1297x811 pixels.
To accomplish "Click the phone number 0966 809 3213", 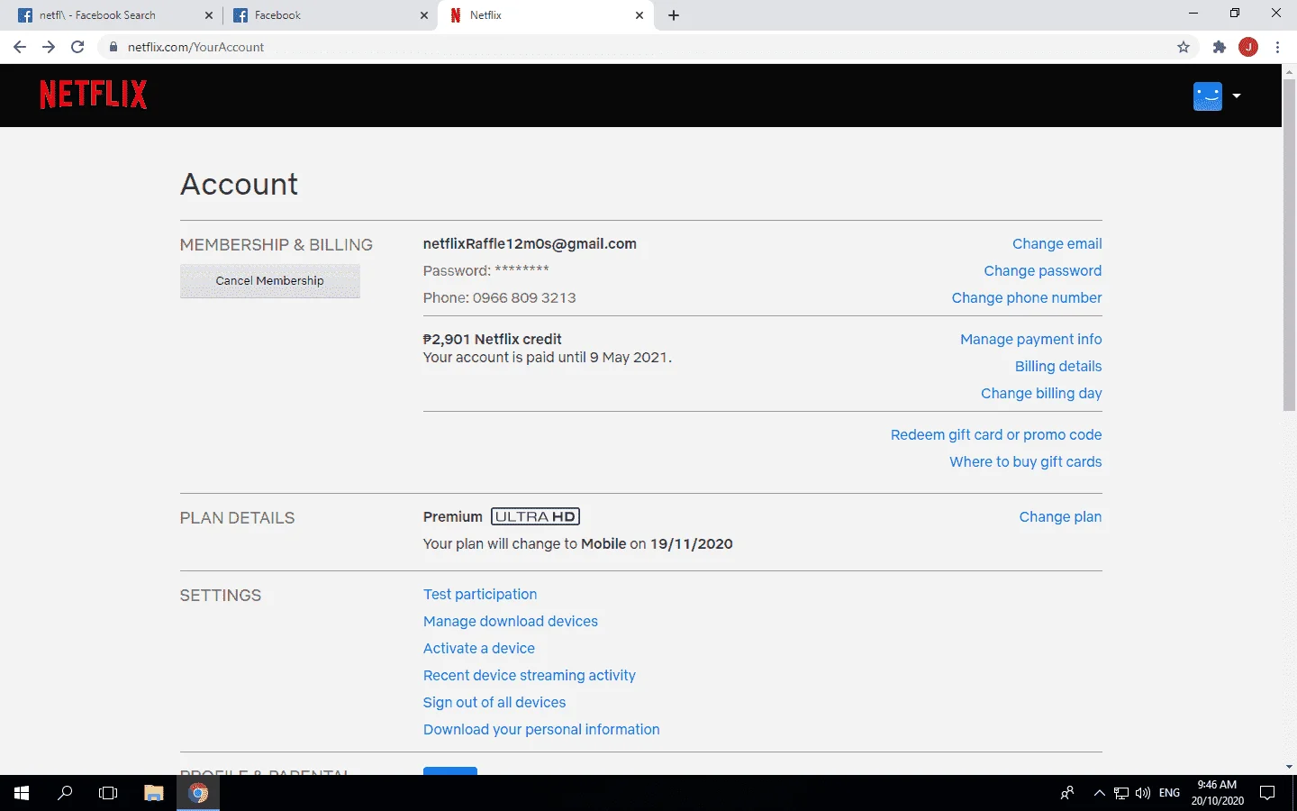I will [524, 297].
